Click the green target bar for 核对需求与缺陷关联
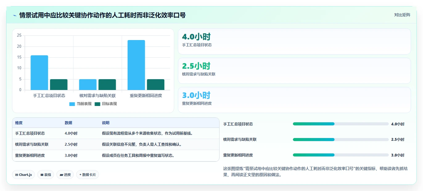This screenshot has height=191, width=423. [x=107, y=85]
